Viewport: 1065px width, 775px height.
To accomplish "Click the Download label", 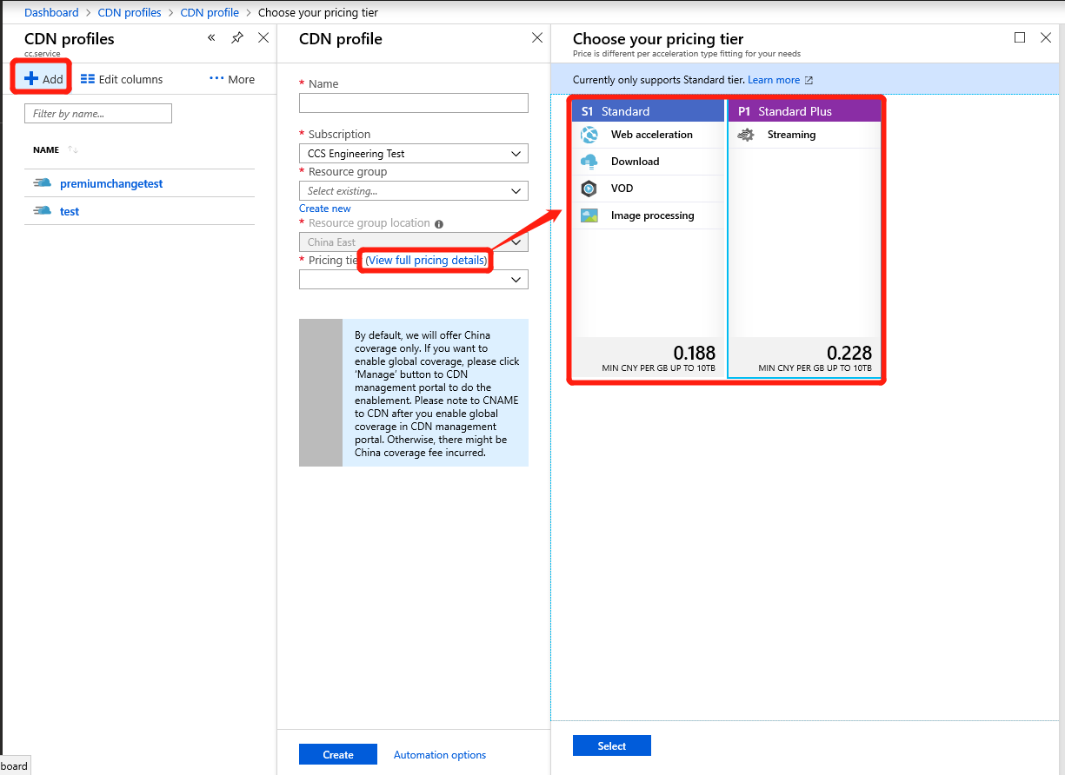I will [x=636, y=162].
